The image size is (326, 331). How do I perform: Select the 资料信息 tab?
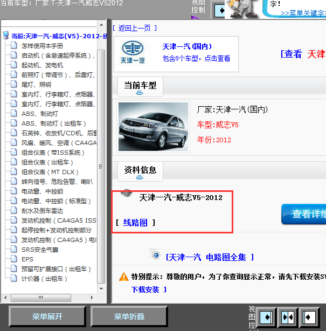click(140, 171)
